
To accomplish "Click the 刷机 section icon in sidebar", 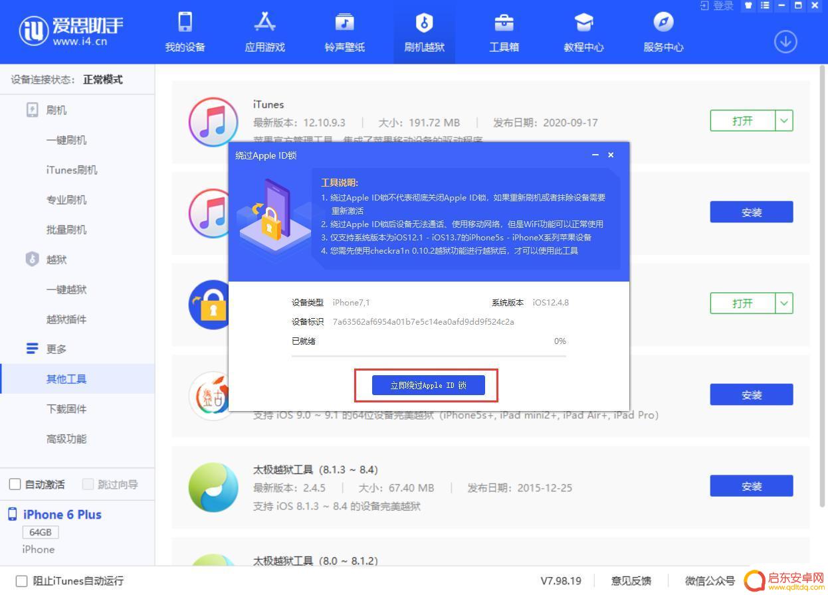I will coord(32,110).
